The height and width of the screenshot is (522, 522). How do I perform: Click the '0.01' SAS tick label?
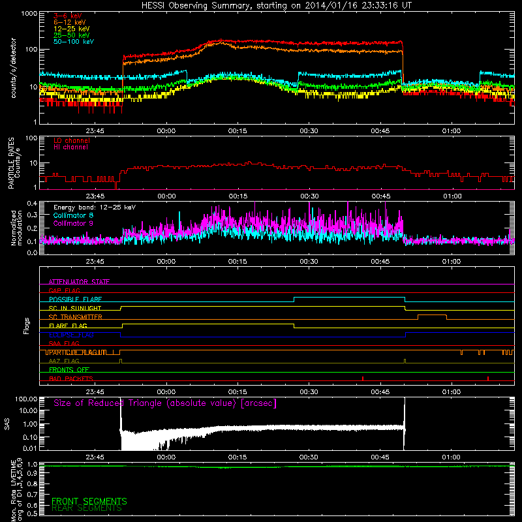[x=30, y=448]
